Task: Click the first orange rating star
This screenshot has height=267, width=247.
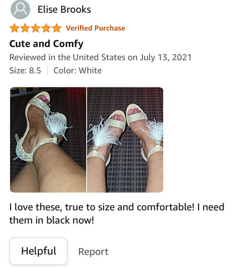Action: coord(14,28)
